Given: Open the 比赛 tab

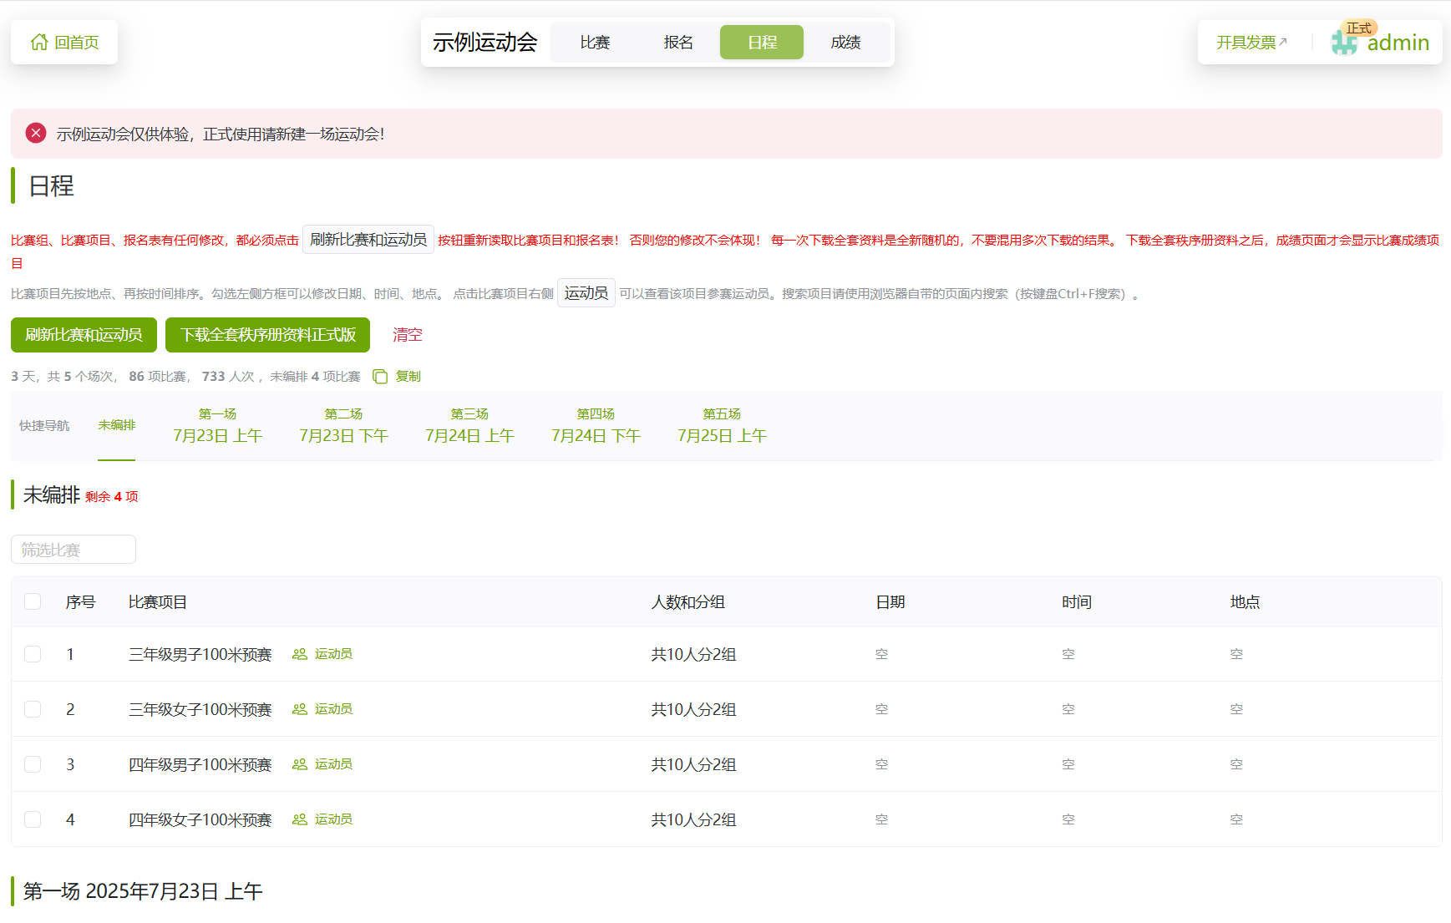Looking at the screenshot, I should coord(595,42).
